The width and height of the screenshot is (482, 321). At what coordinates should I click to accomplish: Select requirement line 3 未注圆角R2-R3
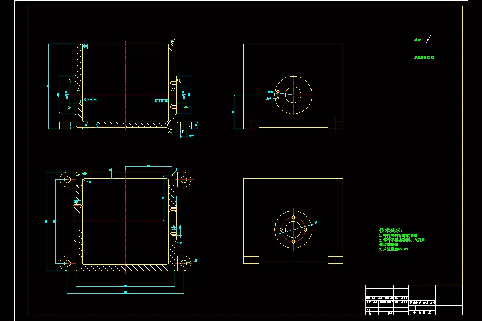tap(394, 249)
